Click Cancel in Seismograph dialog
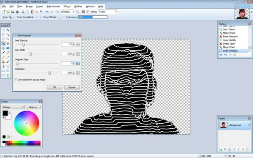The width and height of the screenshot is (253, 158). pyautogui.click(x=72, y=87)
